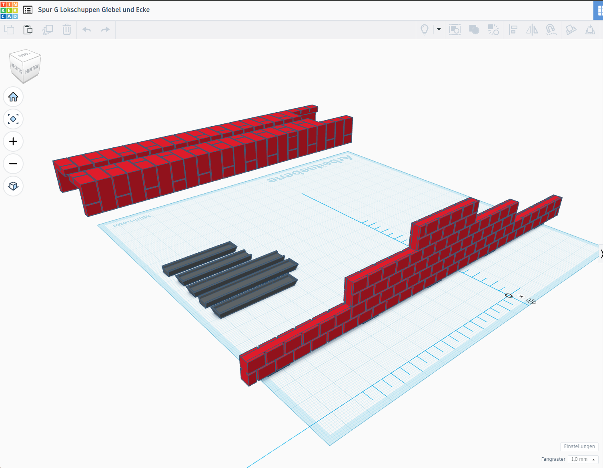
Task: Toggle the Cruise magnet tool
Action: click(x=551, y=30)
